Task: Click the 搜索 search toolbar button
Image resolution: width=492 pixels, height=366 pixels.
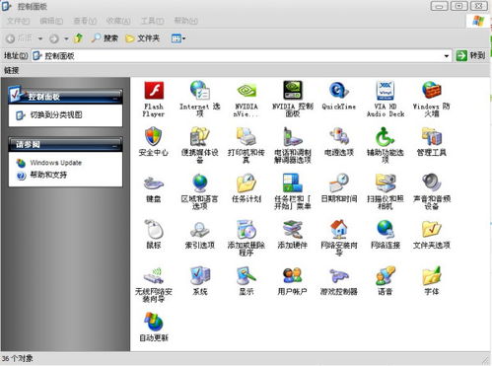Action: click(x=105, y=38)
